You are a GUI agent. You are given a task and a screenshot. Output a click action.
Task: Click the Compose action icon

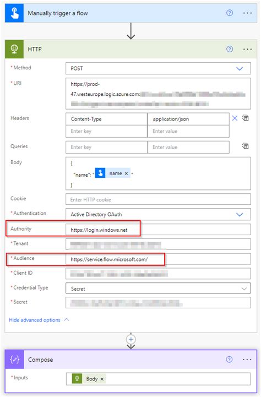click(14, 360)
